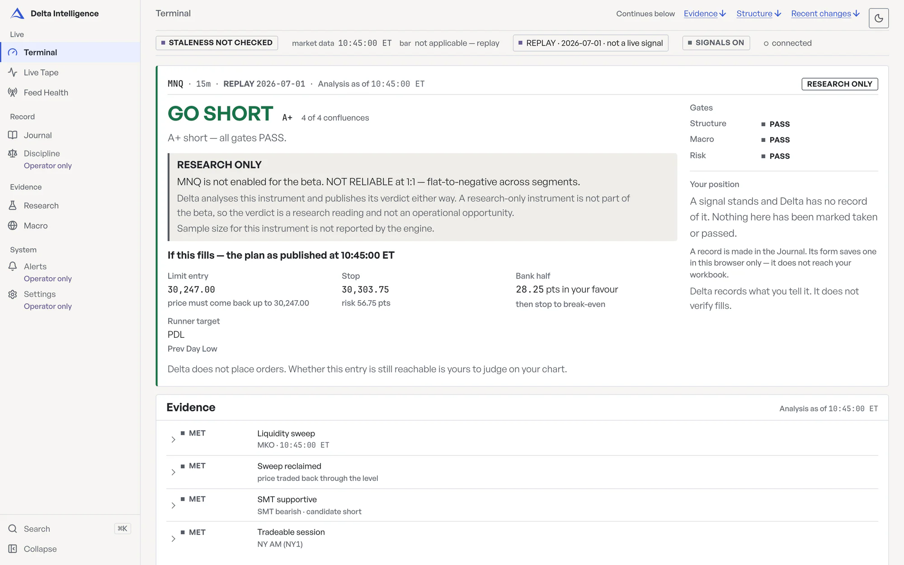Image resolution: width=904 pixels, height=565 pixels.
Task: Jump to Structure section link
Action: coord(759,14)
